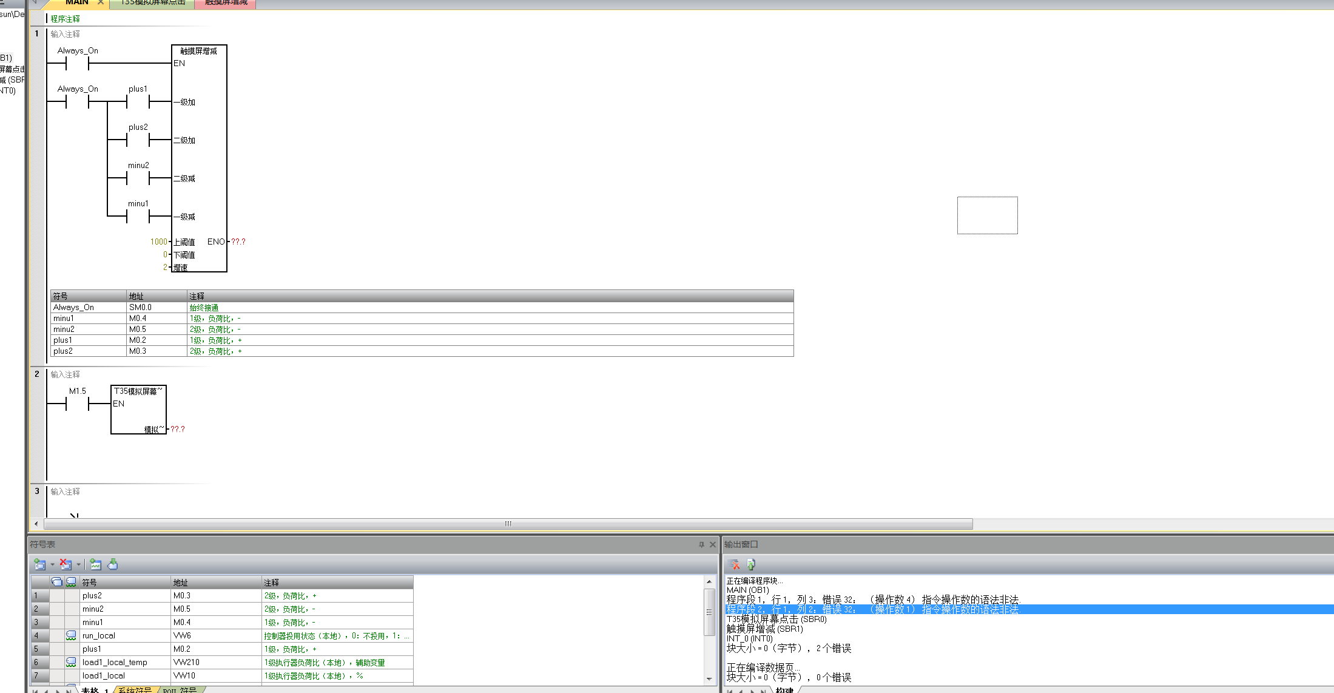Select the plus1 contact in network 1
Screen dimensions: 1334x693
138,102
